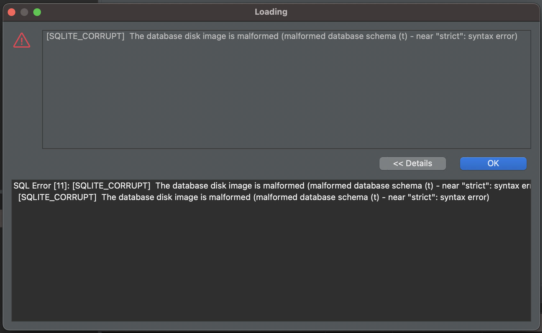Click the gray space between Details and OK
This screenshot has width=542, height=333.
(x=453, y=163)
